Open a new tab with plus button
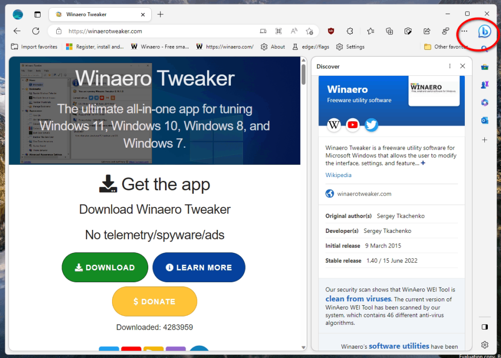501x358 pixels. (160, 14)
